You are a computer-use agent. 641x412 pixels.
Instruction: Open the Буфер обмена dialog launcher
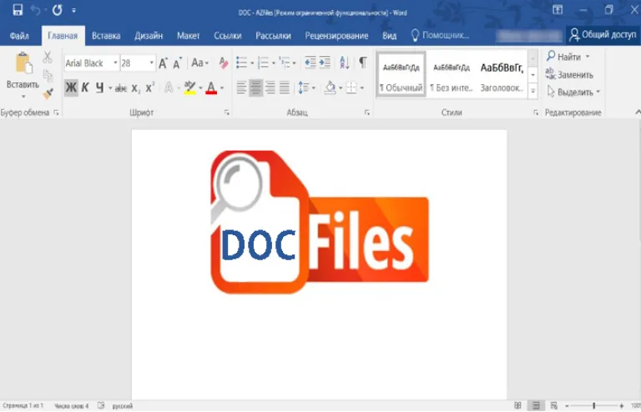tap(56, 113)
